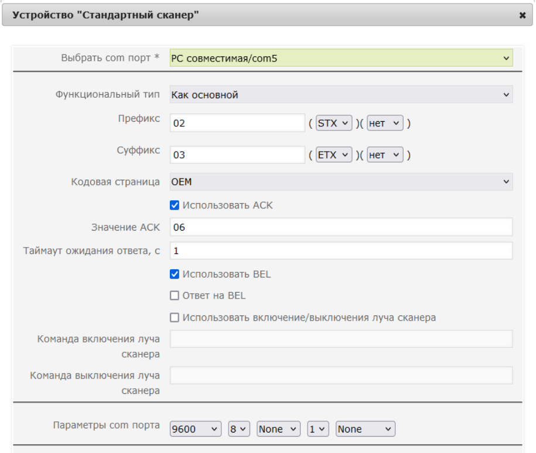Disable the Использовать BEL checkbox

(175, 274)
